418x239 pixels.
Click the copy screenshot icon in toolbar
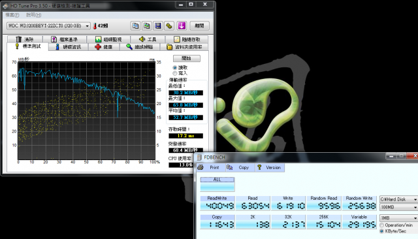146,26
